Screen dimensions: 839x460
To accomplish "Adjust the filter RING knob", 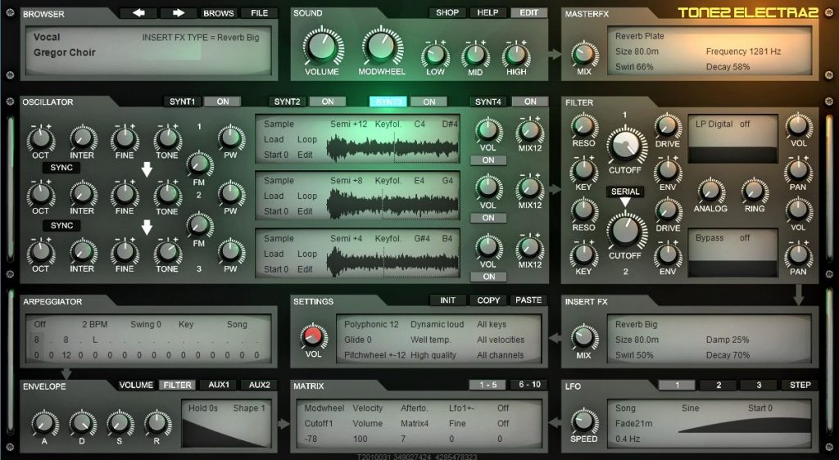I will (754, 192).
